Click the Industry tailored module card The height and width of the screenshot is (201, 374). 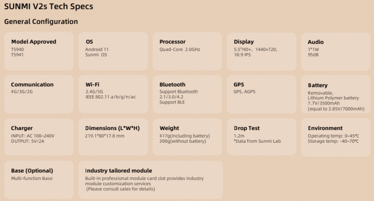151,180
